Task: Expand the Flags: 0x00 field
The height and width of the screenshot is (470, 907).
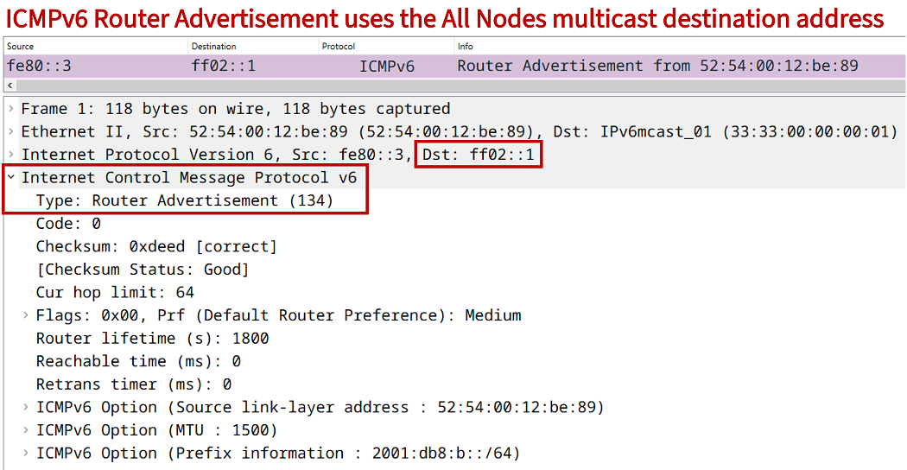Action: click(x=26, y=315)
